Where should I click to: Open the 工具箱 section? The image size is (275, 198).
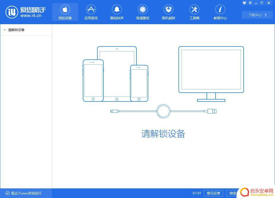tap(194, 12)
